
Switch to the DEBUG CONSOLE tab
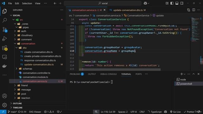point(108,74)
